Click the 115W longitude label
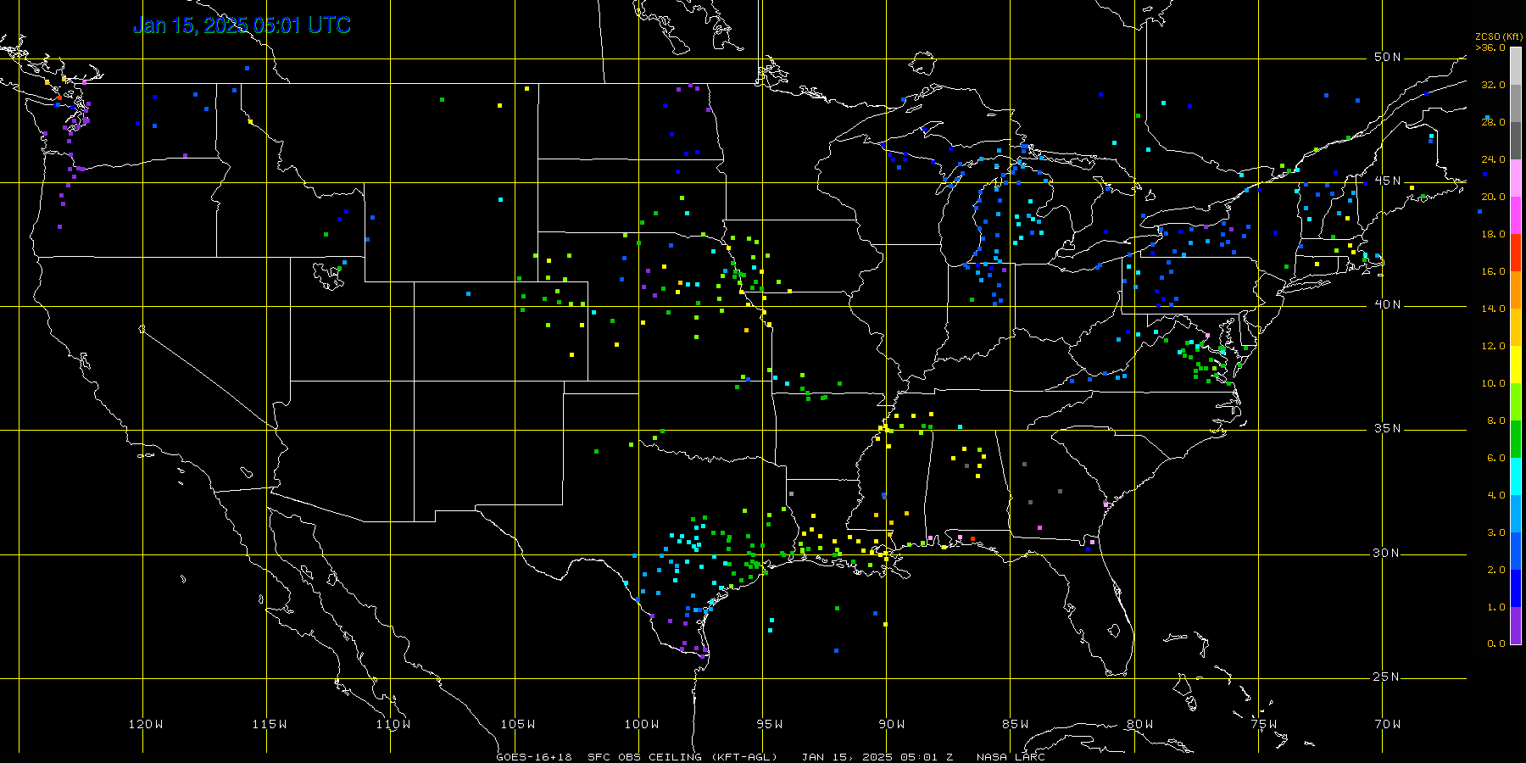The width and height of the screenshot is (1526, 763). 270,724
